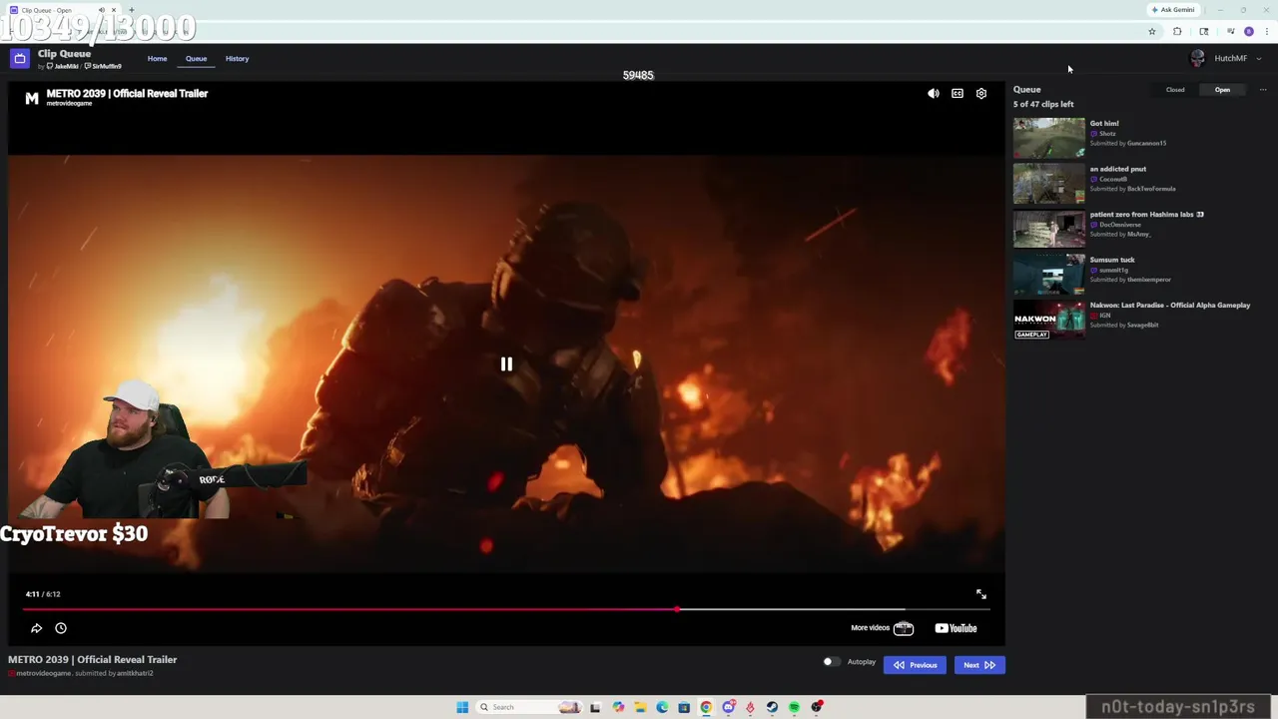
Task: Open Chrome three-dot menu
Action: click(1267, 32)
